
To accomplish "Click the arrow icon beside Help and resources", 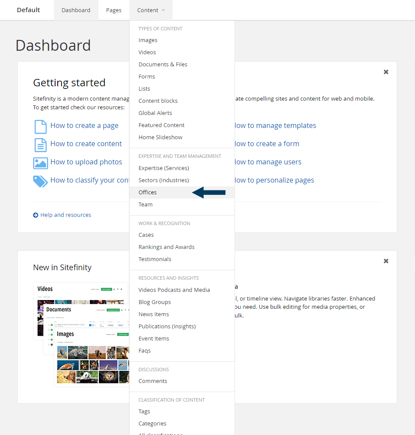I will coord(35,215).
